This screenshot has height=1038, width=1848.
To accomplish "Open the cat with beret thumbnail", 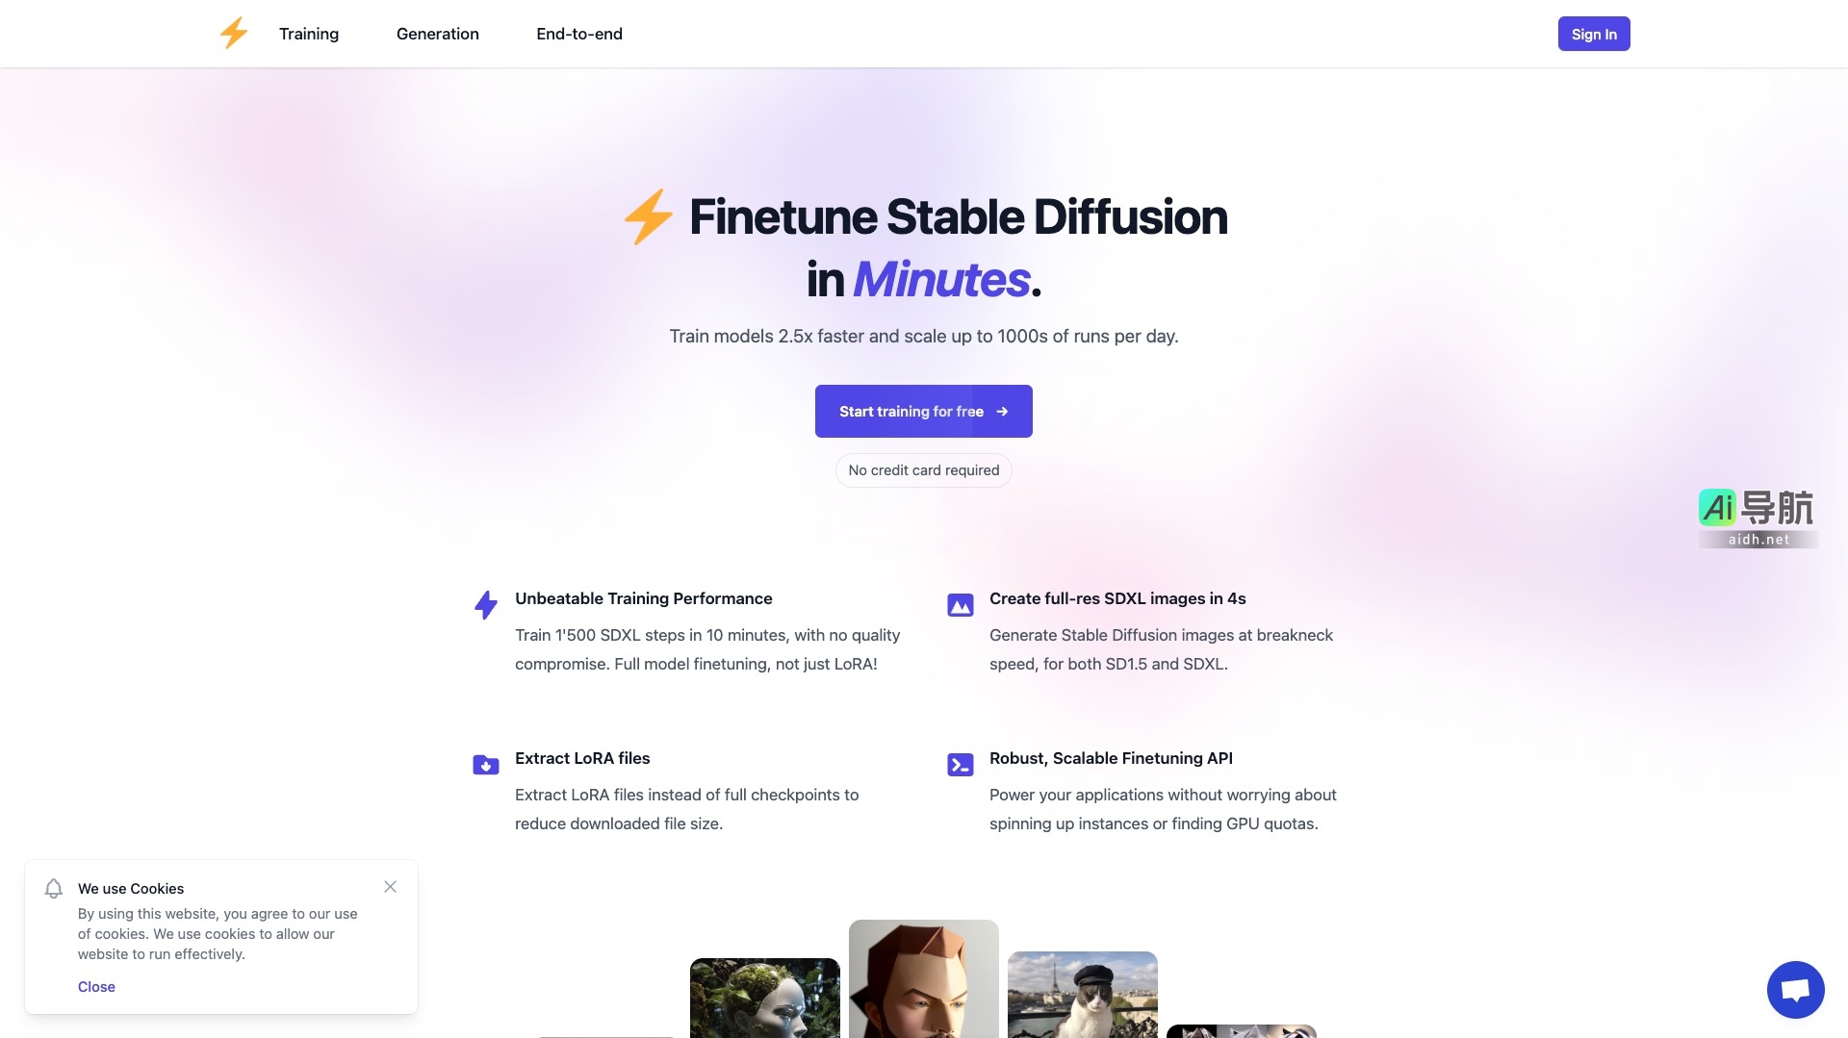I will pos(1083,994).
